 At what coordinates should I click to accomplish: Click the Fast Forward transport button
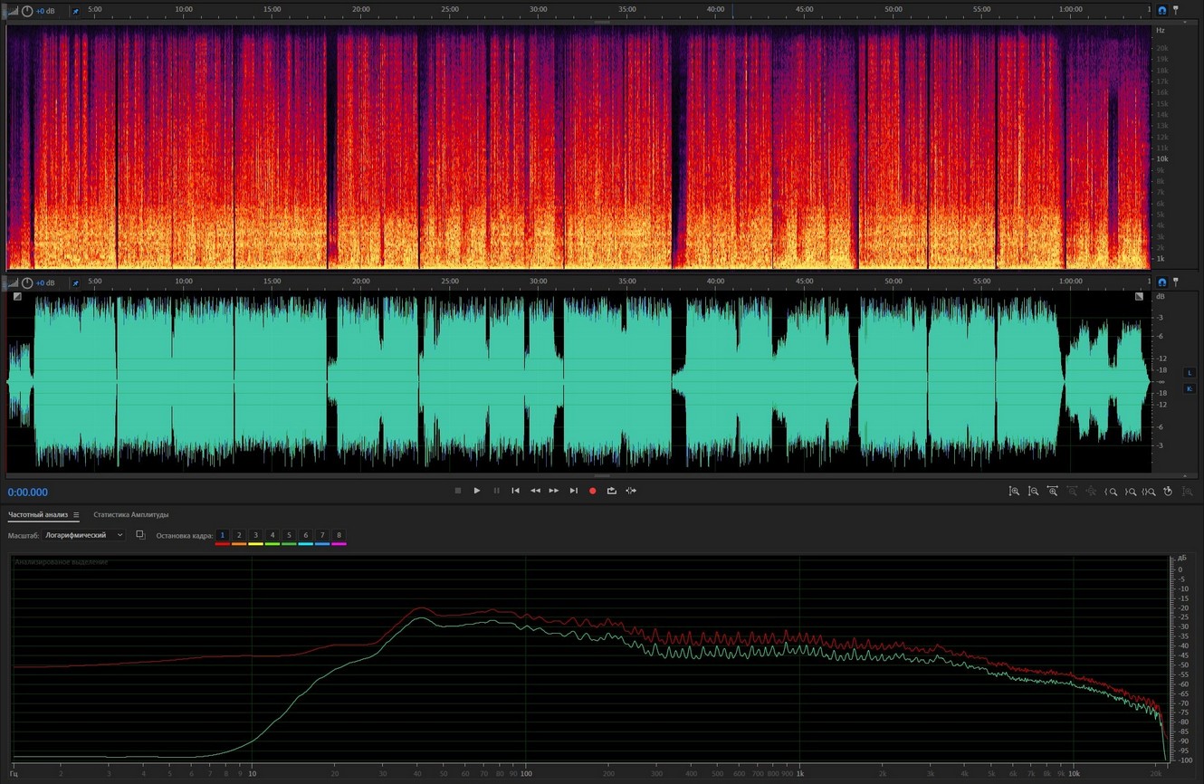click(554, 491)
